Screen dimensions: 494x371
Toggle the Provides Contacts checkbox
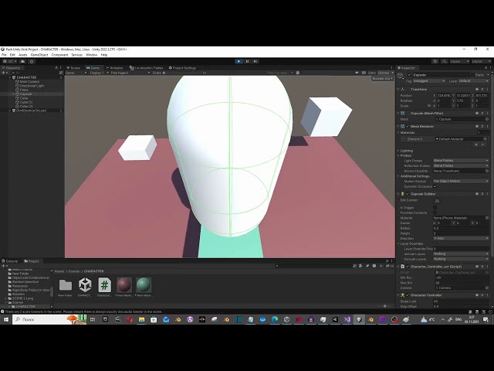point(435,213)
